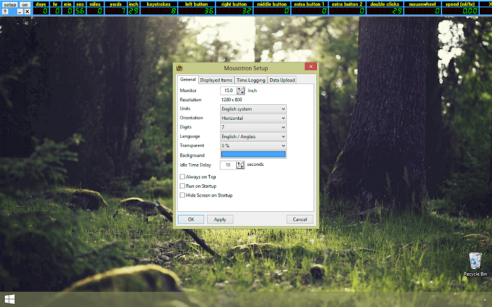The image size is (492, 307).
Task: Minimize the Mousotron counter bar
Action: pos(20,12)
